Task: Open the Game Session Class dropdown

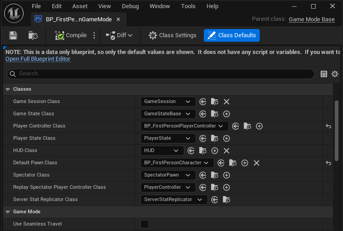Action: point(168,102)
